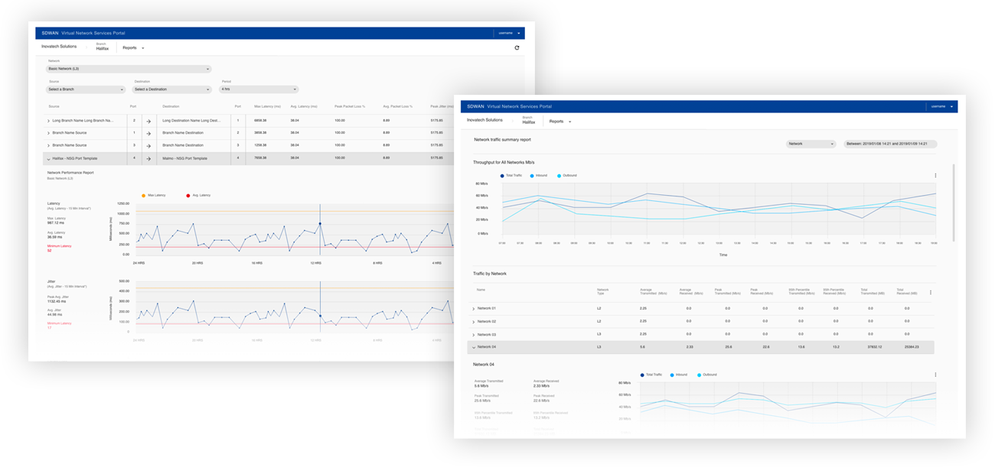Viewport: 995px width, 474px height.
Task: Open the three-dot menu in the Traffic by Network header
Action: 930,292
